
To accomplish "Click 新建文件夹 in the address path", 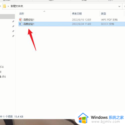I will (17, 6).
